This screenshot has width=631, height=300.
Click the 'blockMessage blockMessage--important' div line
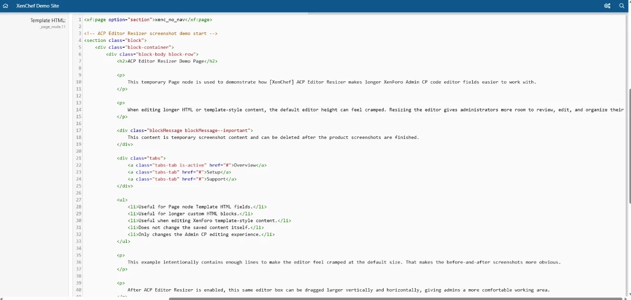185,131
